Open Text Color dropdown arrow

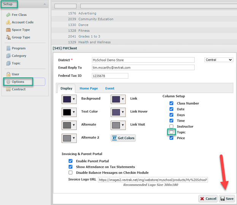[x=74, y=112]
